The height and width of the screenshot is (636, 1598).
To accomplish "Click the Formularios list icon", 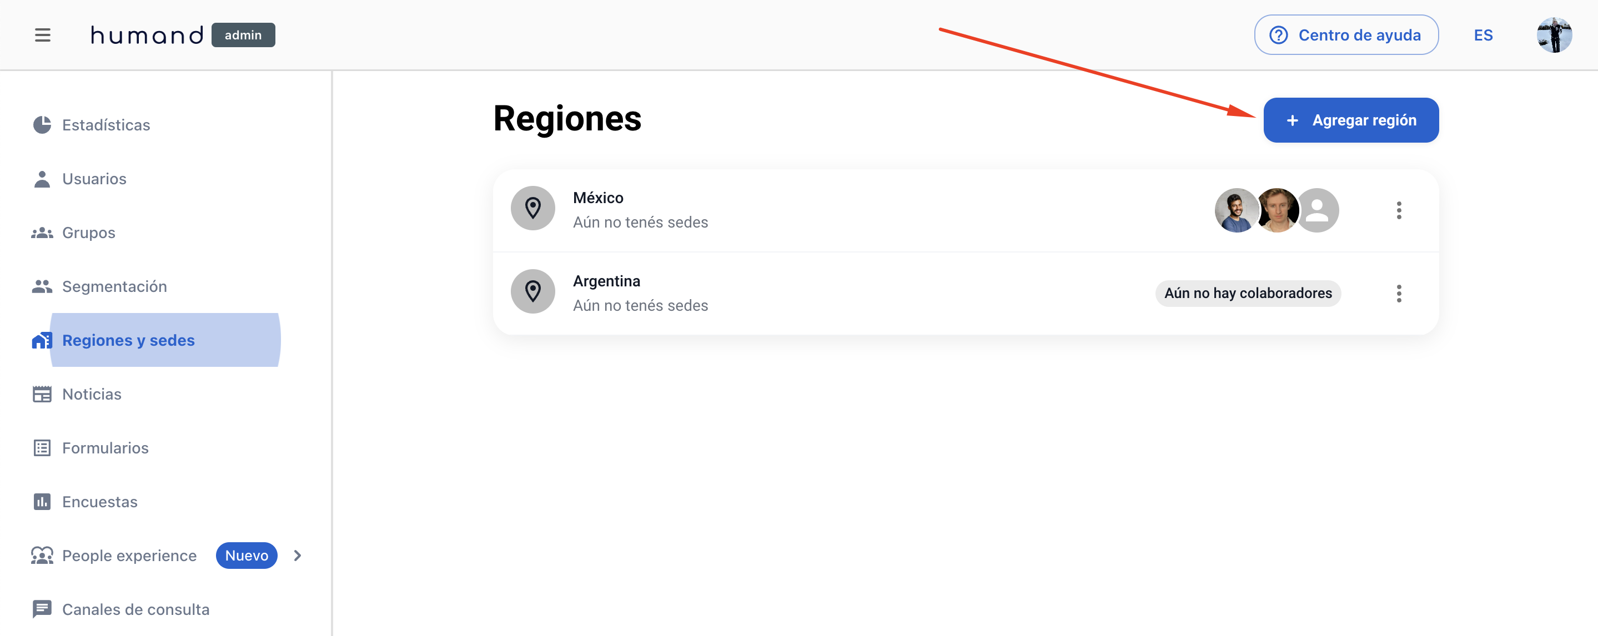I will [x=42, y=447].
